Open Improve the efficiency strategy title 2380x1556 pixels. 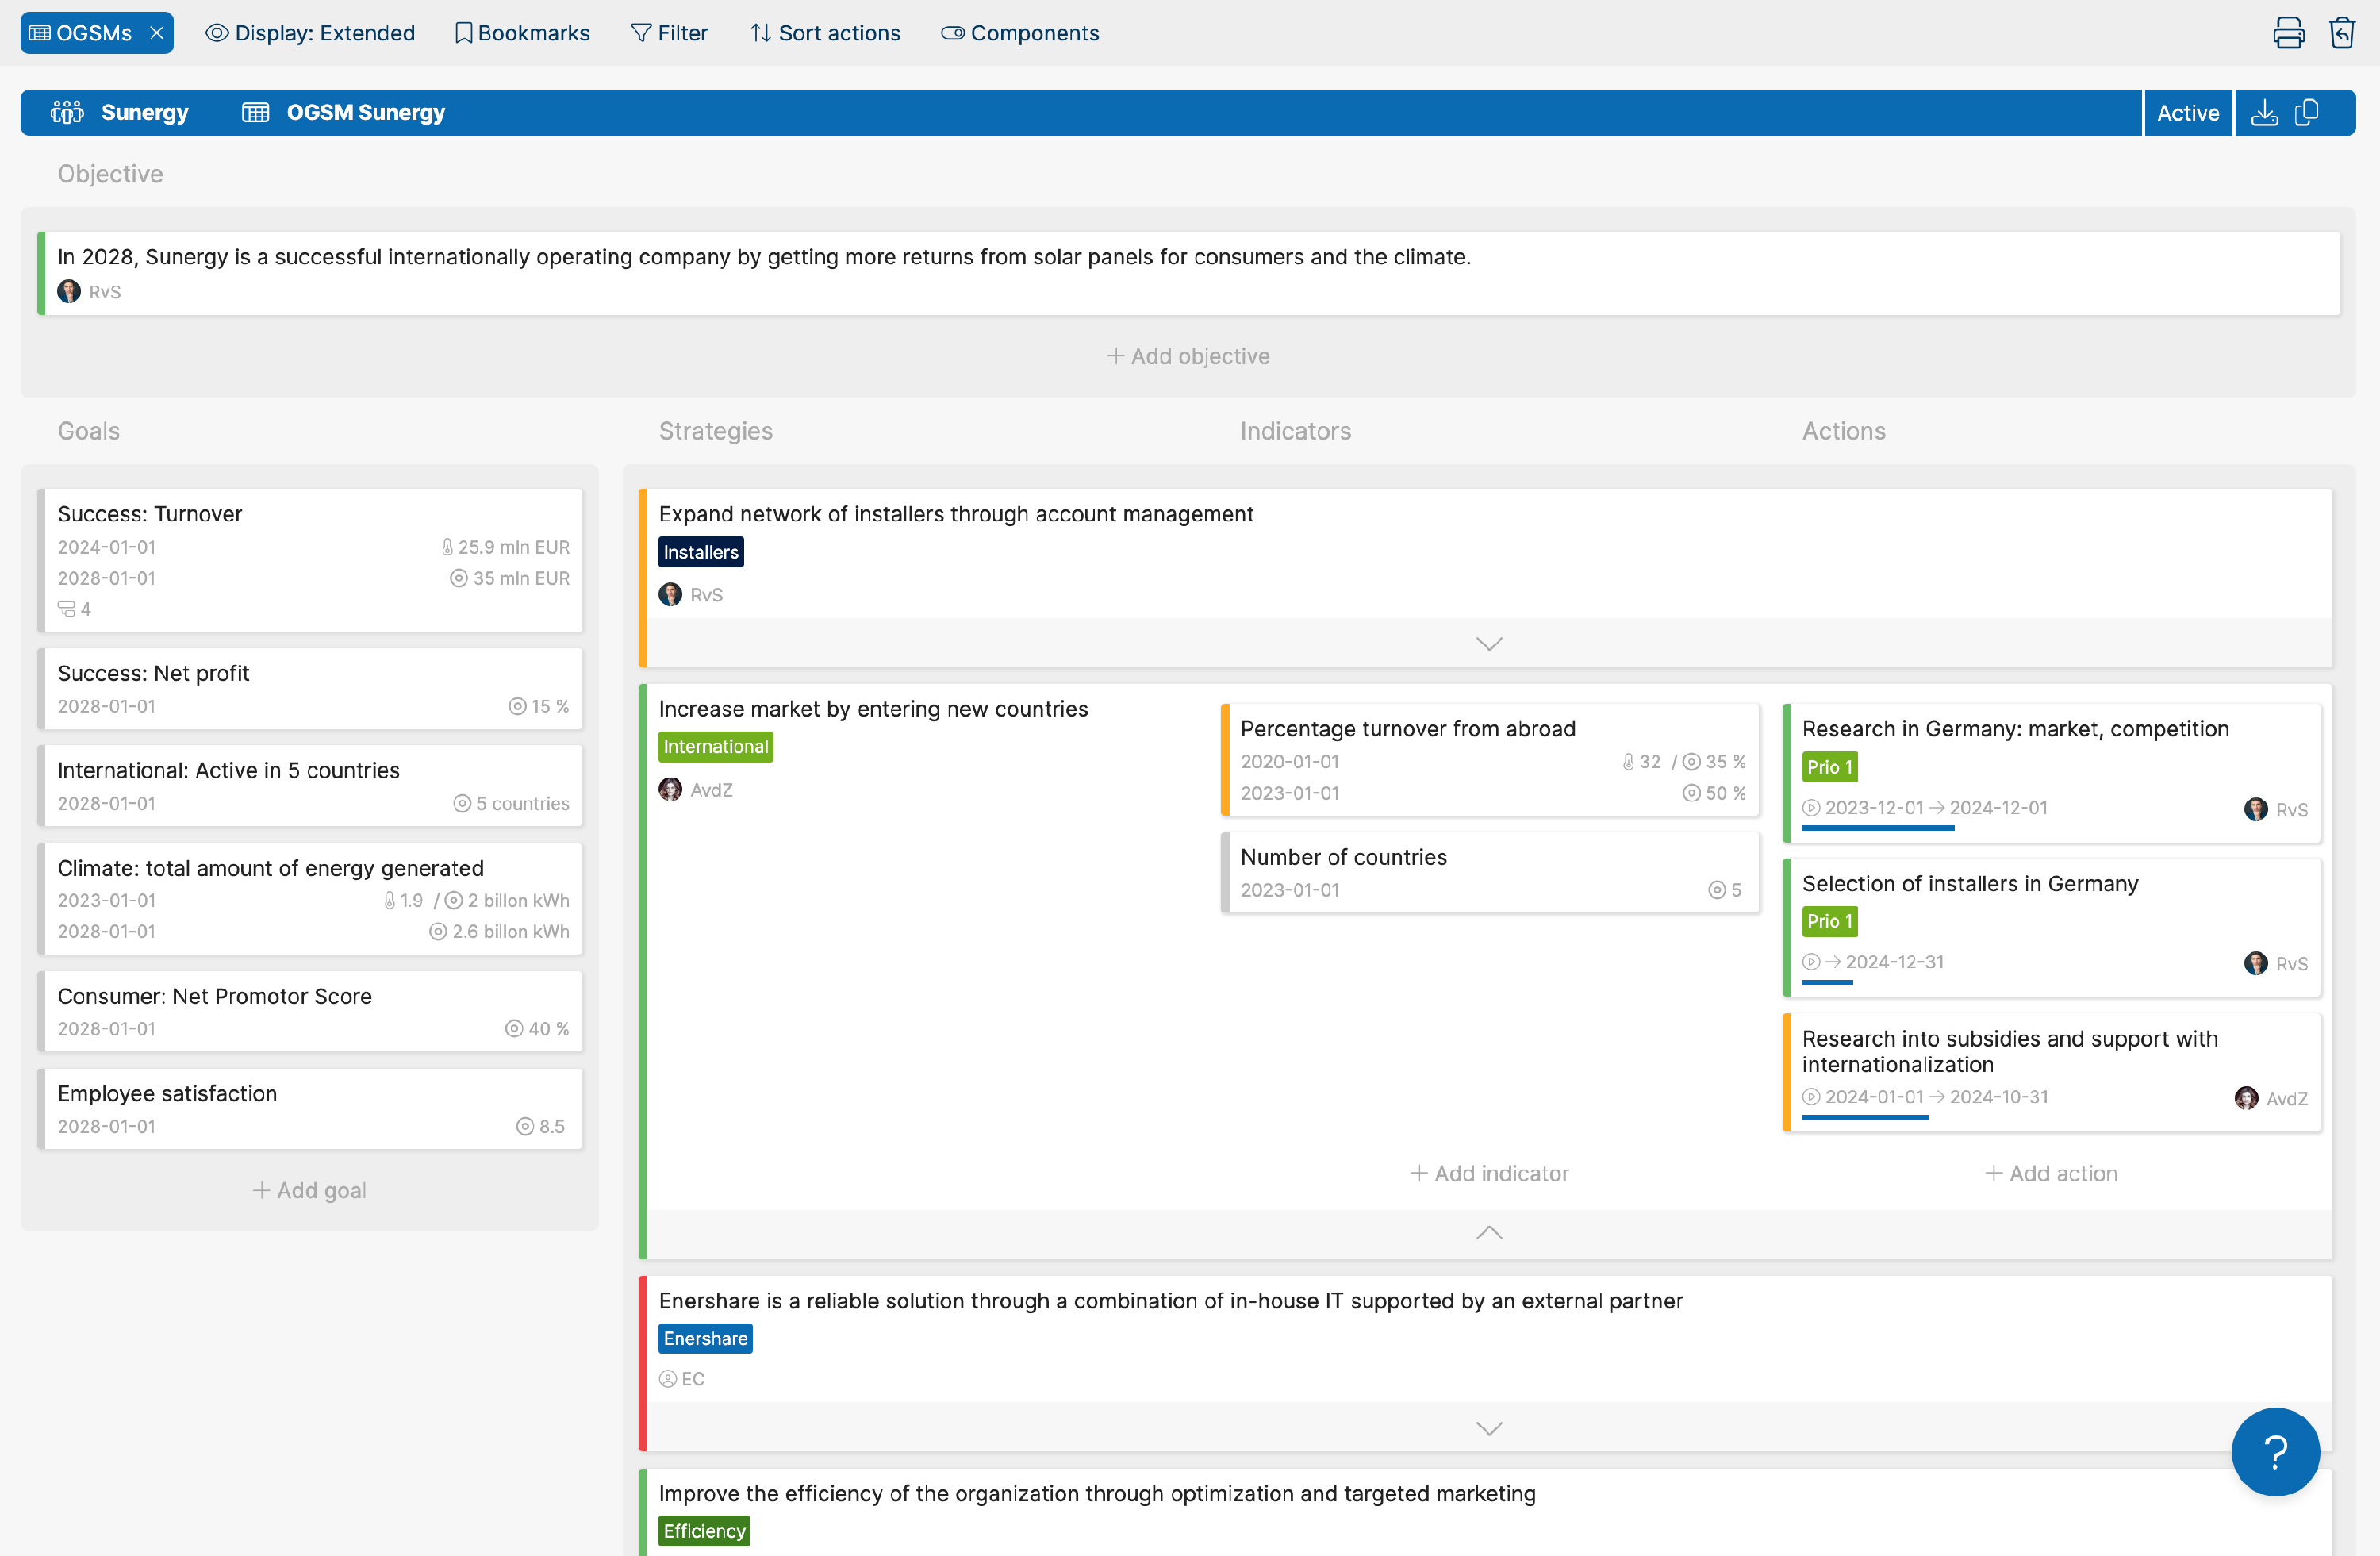pos(1097,1494)
